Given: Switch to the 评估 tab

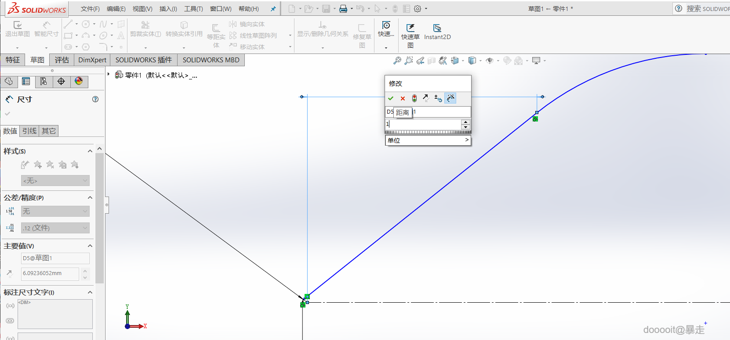Looking at the screenshot, I should pyautogui.click(x=62, y=60).
